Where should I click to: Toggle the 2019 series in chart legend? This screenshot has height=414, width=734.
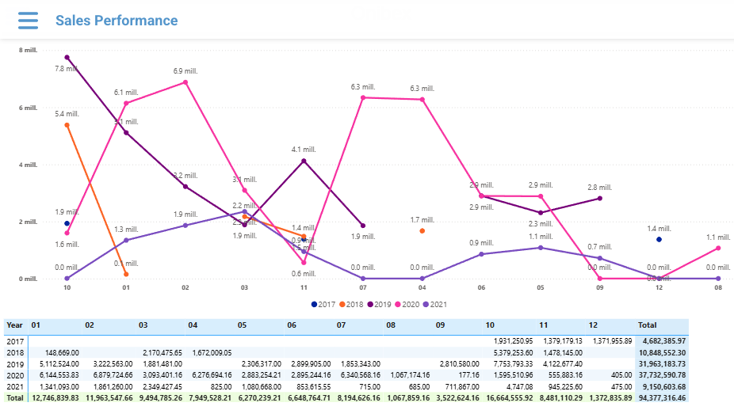point(380,304)
